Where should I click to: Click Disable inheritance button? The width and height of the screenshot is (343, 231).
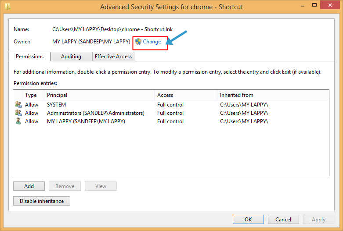click(x=42, y=201)
